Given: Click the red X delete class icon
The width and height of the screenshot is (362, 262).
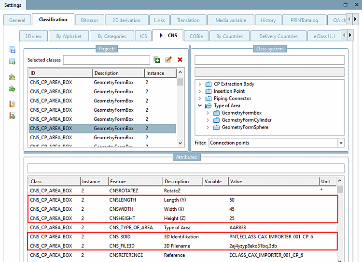Looking at the screenshot, I should [180, 60].
